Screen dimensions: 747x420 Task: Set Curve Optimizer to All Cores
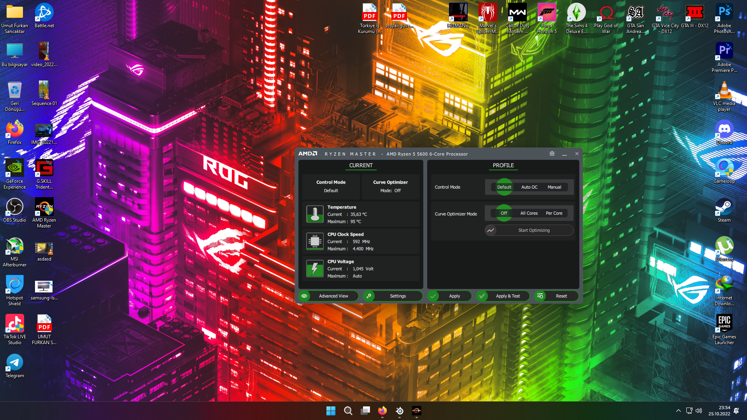tap(529, 213)
